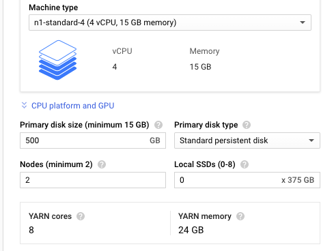Click the stacked layers machine icon

tap(57, 60)
